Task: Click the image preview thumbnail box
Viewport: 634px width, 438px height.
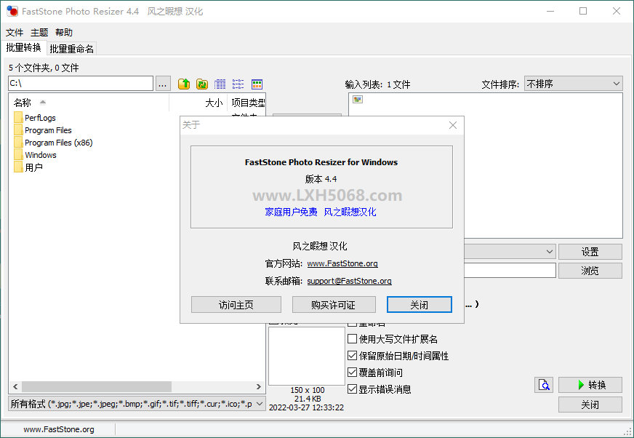Action: pos(307,357)
